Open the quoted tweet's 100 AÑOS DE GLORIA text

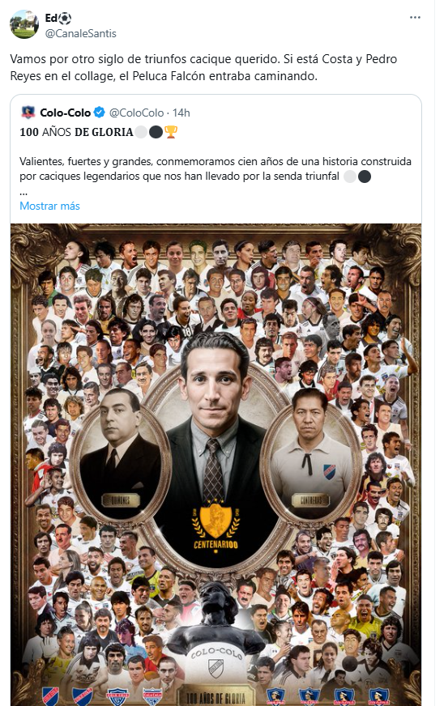76,132
